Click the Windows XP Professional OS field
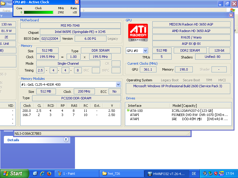Screen dimensions: 238x178 point(178,88)
